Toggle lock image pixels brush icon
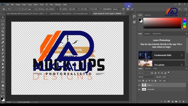 pos(146,81)
